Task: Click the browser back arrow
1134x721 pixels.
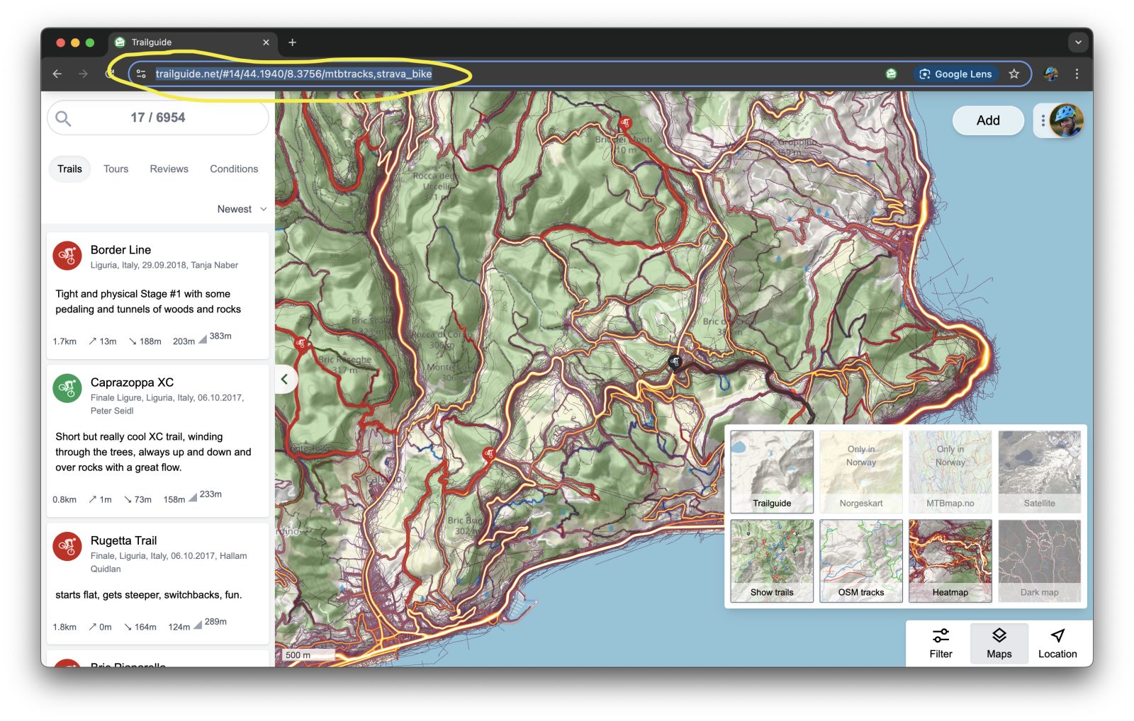Action: pos(57,74)
